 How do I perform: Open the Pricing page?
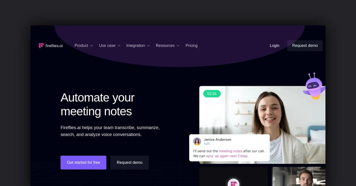click(191, 46)
